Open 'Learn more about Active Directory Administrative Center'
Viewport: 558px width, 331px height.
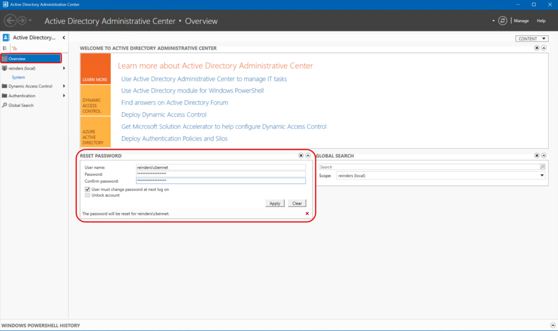215,65
